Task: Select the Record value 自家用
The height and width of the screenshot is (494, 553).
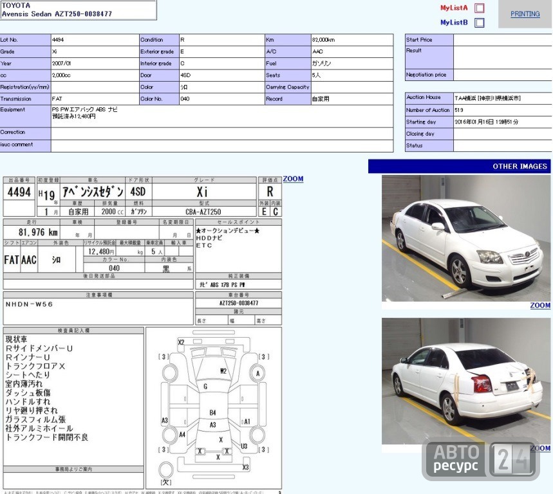Action: (321, 99)
